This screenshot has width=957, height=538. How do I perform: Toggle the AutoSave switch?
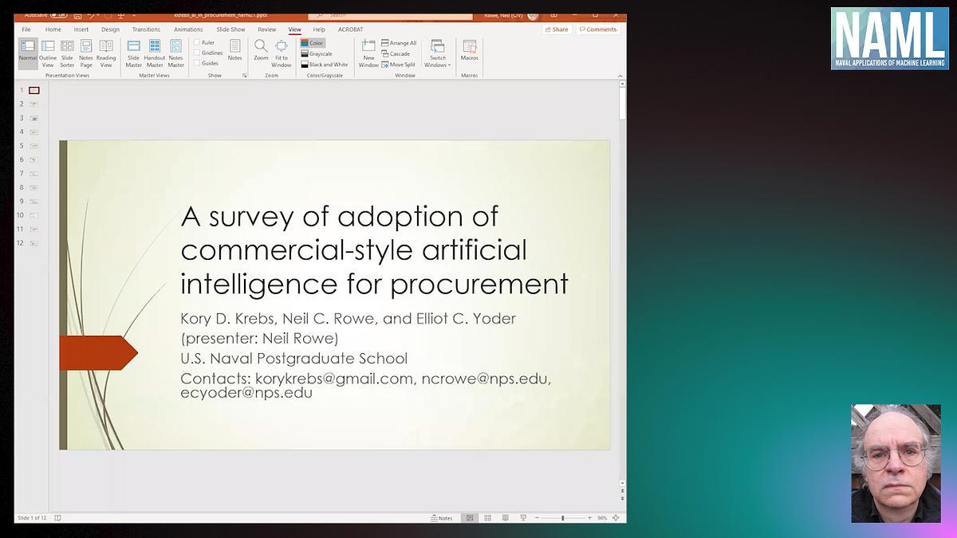pos(58,15)
